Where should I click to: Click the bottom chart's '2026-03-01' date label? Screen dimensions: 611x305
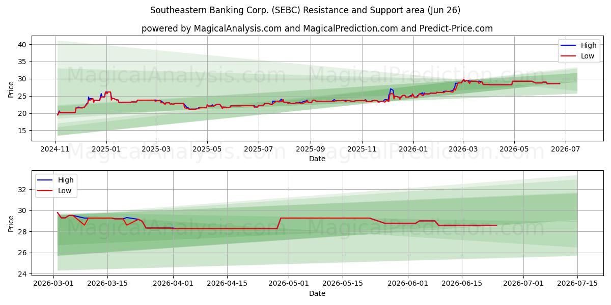point(54,285)
